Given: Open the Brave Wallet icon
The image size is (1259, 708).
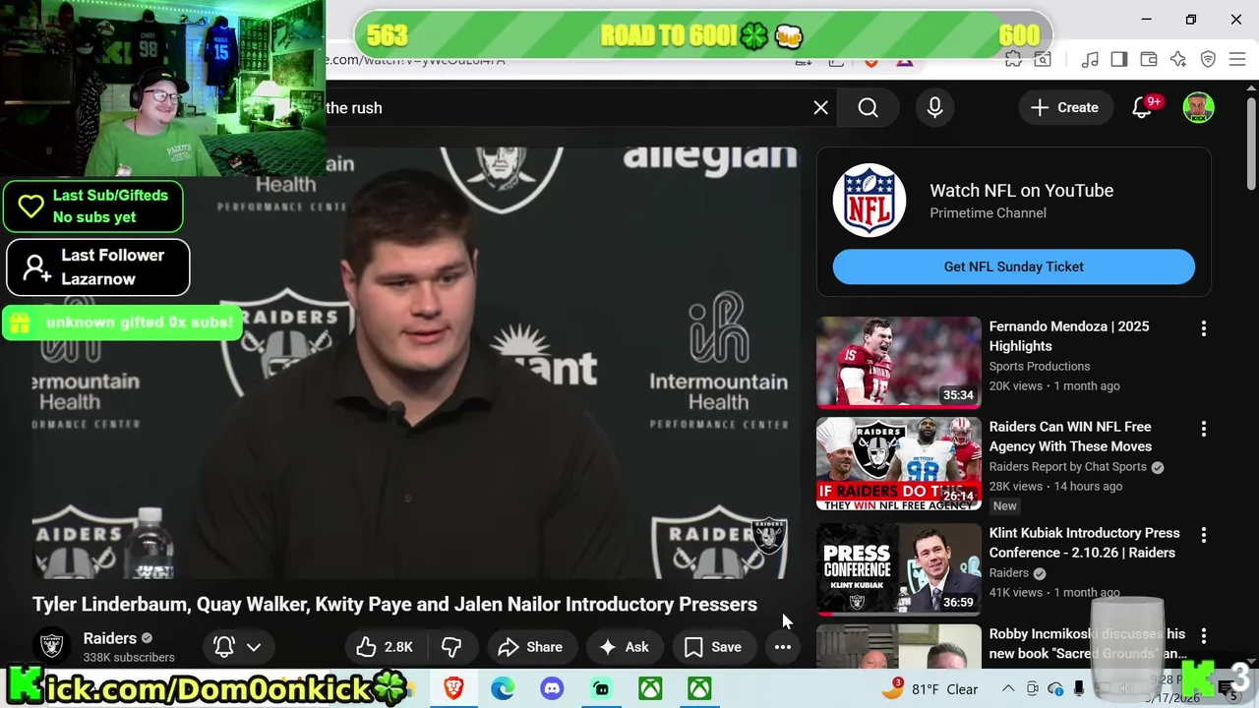Looking at the screenshot, I should click(1148, 60).
